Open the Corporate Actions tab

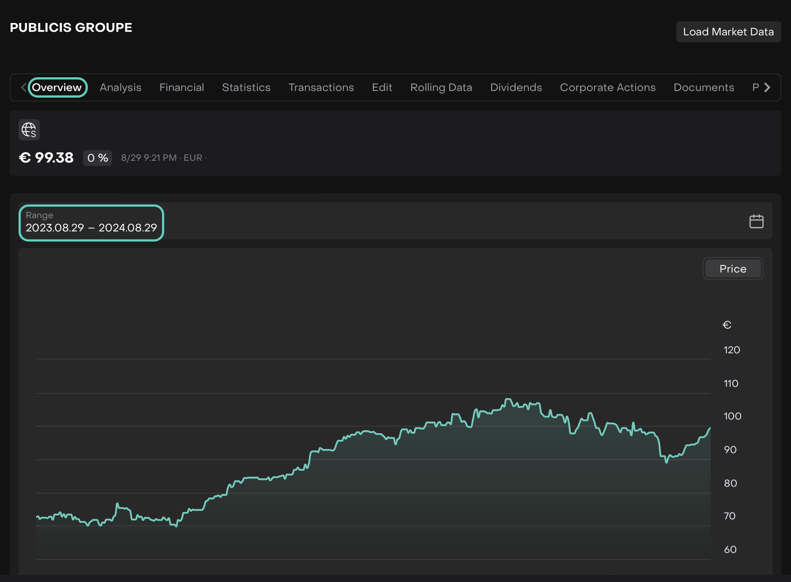(607, 87)
